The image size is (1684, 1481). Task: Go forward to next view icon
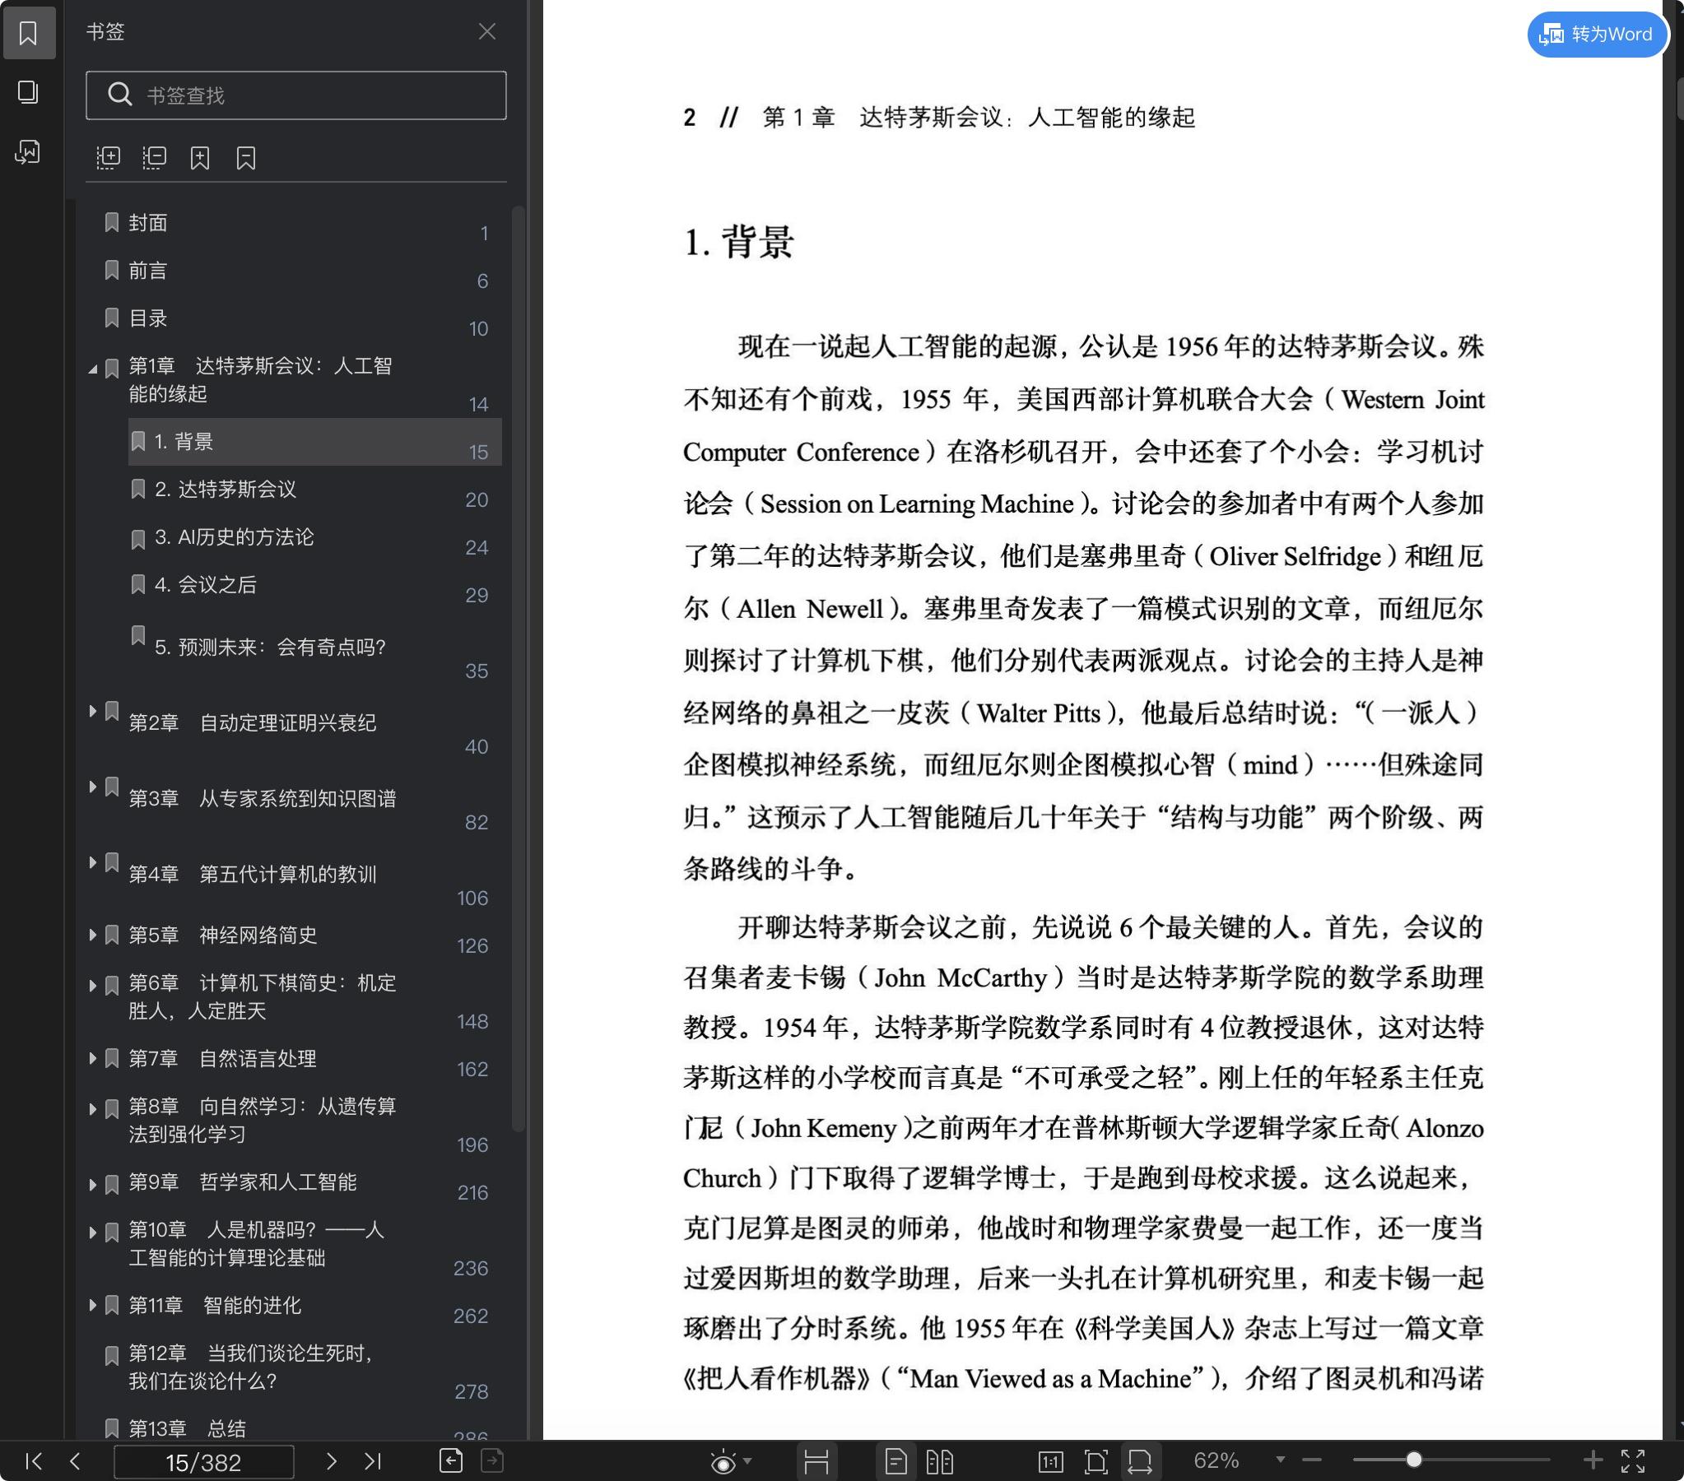(x=492, y=1460)
